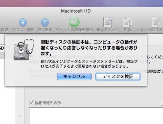Image resolution: width=163 pixels, height=124 pixels.
Task: Open 新規イメージ (New Image) toolbar icon
Action: (x=108, y=22)
